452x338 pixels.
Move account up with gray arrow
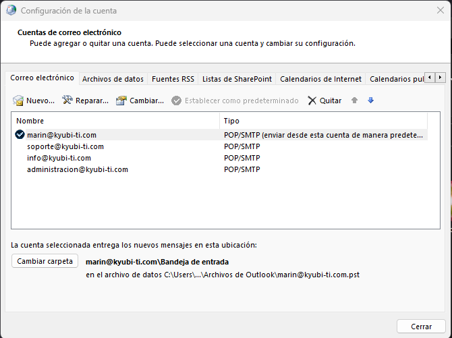(x=355, y=100)
